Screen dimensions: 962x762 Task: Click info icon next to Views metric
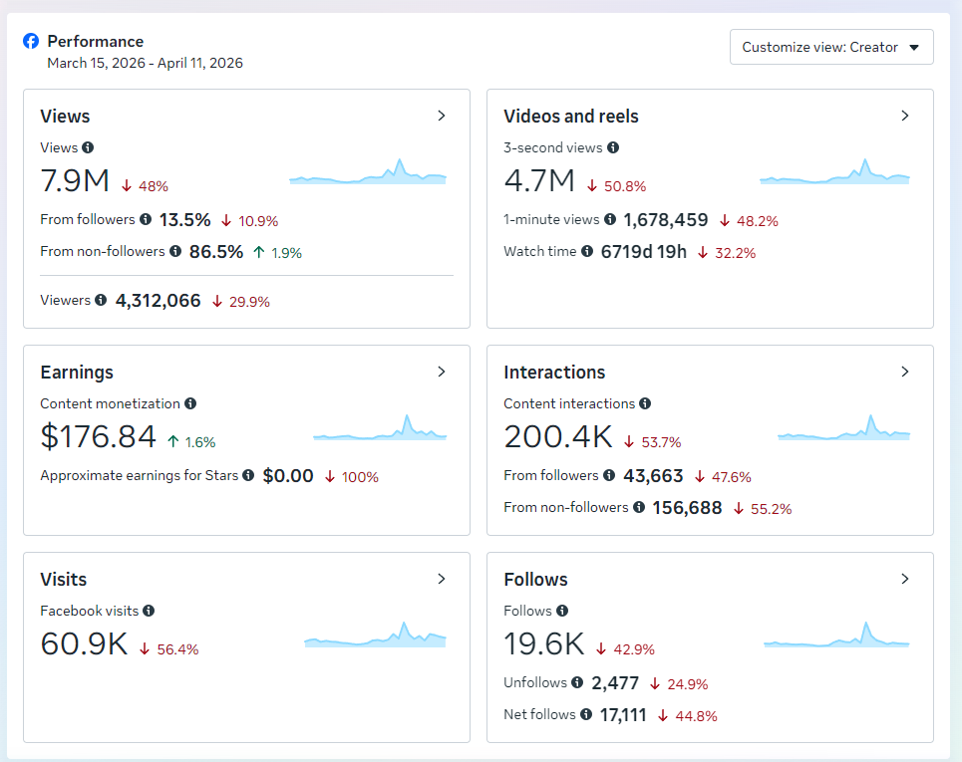[88, 147]
